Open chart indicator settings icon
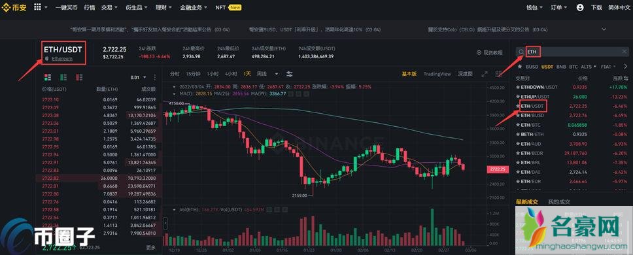The image size is (633, 255). 290,74
